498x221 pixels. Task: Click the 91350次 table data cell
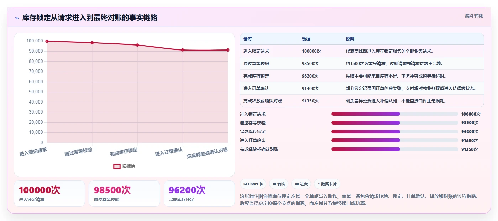click(x=321, y=101)
